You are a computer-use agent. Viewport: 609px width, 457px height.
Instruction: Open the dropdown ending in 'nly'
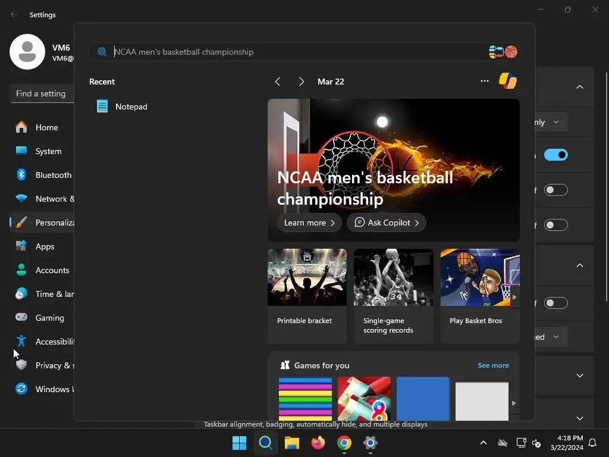(x=551, y=122)
